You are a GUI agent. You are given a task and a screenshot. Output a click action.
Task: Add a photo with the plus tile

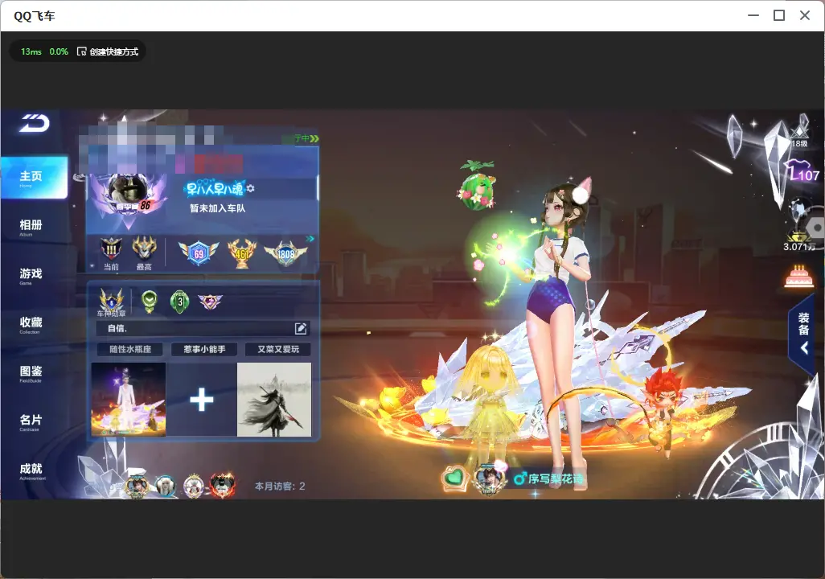(x=202, y=400)
